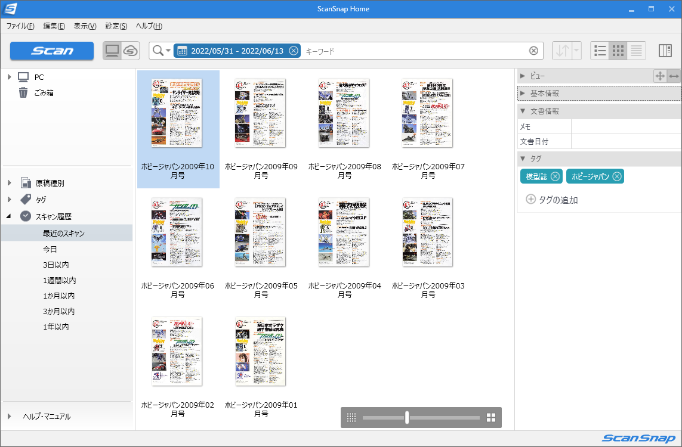Viewport: 682px width, 447px height.
Task: Select 1年以内 in scan history
Action: tap(55, 327)
